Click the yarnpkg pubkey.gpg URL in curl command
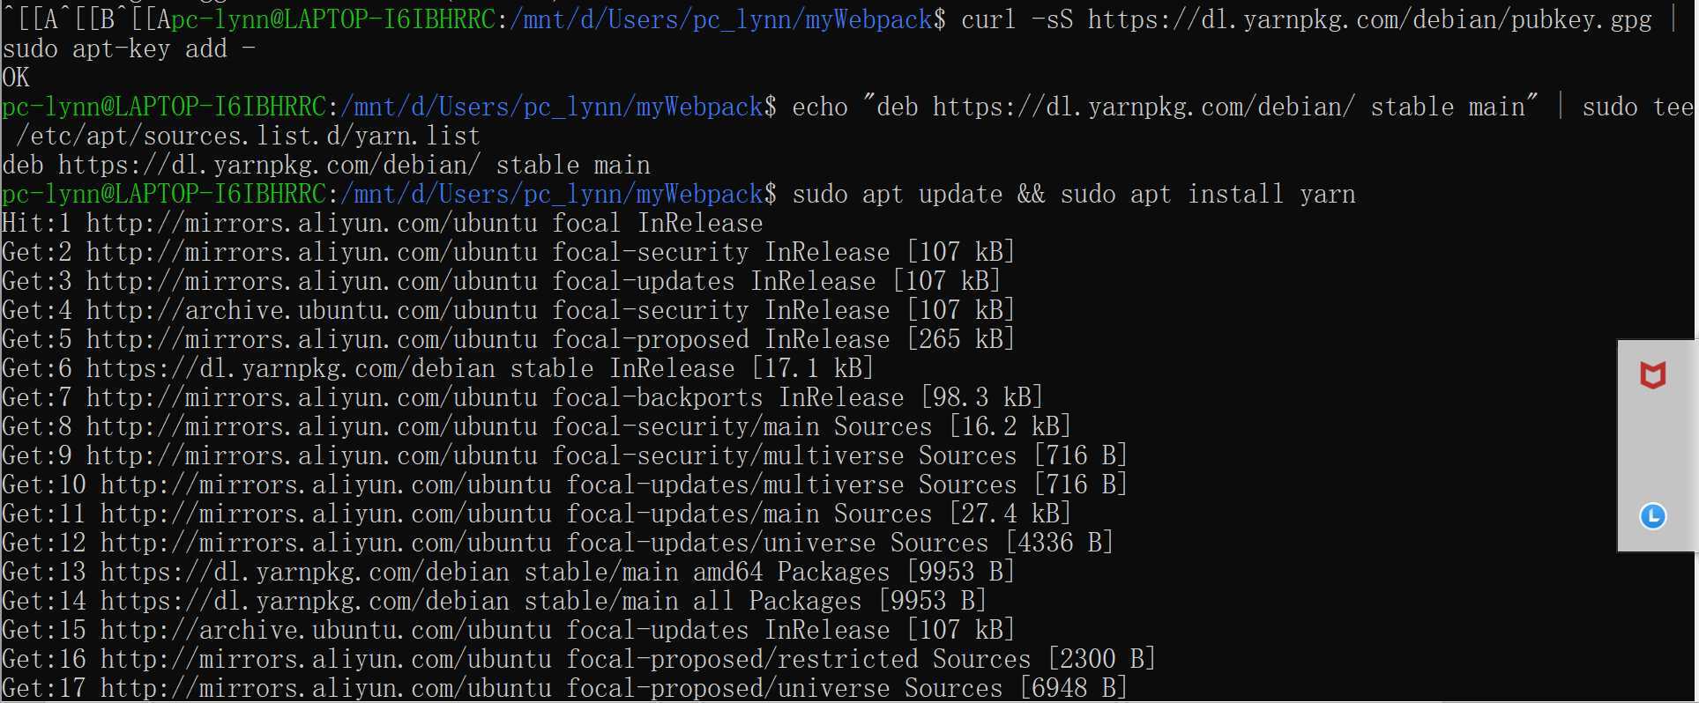 1369,19
